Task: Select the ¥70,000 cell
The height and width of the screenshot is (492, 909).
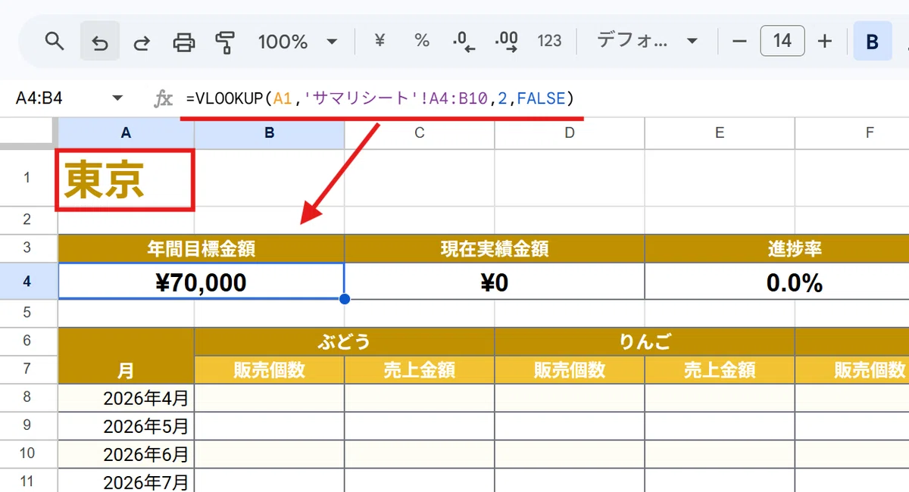Action: [201, 282]
